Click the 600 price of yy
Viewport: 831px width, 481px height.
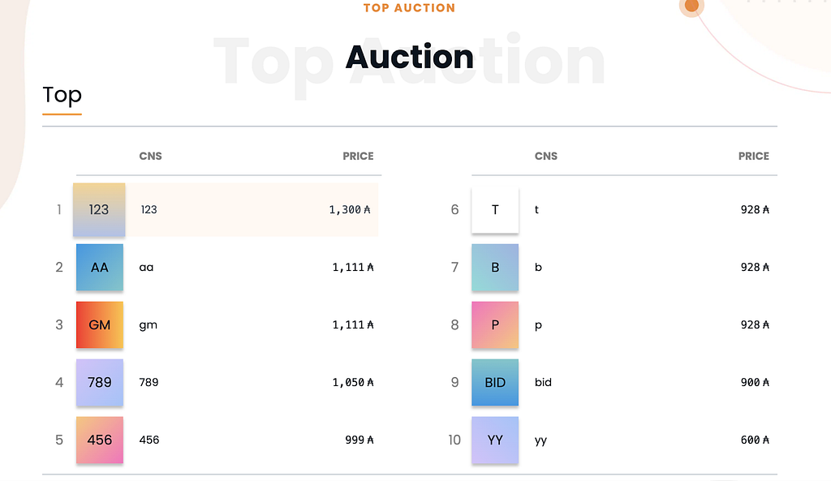pyautogui.click(x=756, y=440)
